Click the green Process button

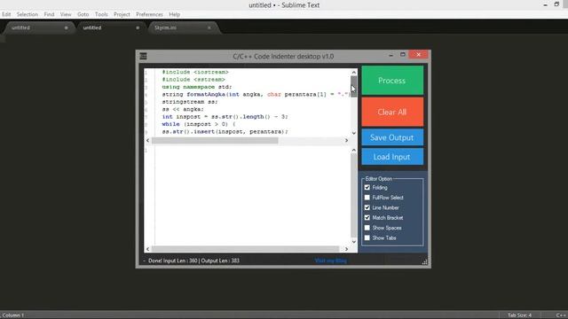click(x=392, y=81)
